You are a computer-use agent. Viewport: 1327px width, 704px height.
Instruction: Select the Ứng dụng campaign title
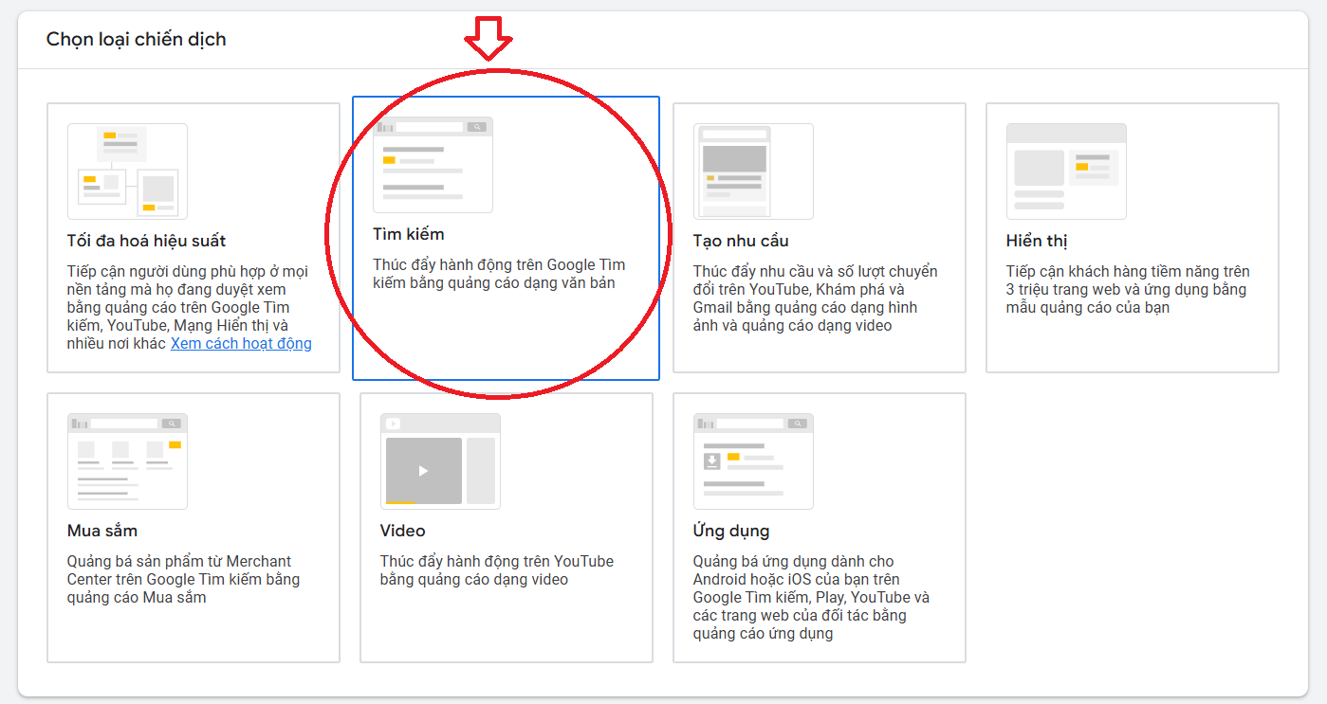click(731, 531)
